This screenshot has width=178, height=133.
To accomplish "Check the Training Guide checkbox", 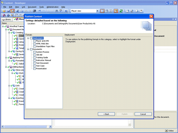I will pos(34,58).
